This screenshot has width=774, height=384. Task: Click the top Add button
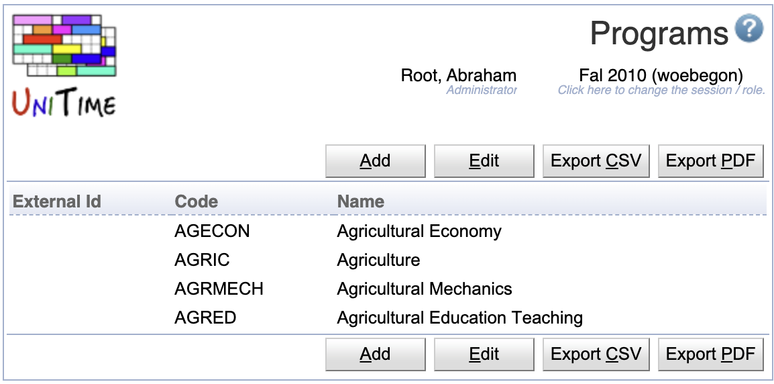click(x=375, y=161)
